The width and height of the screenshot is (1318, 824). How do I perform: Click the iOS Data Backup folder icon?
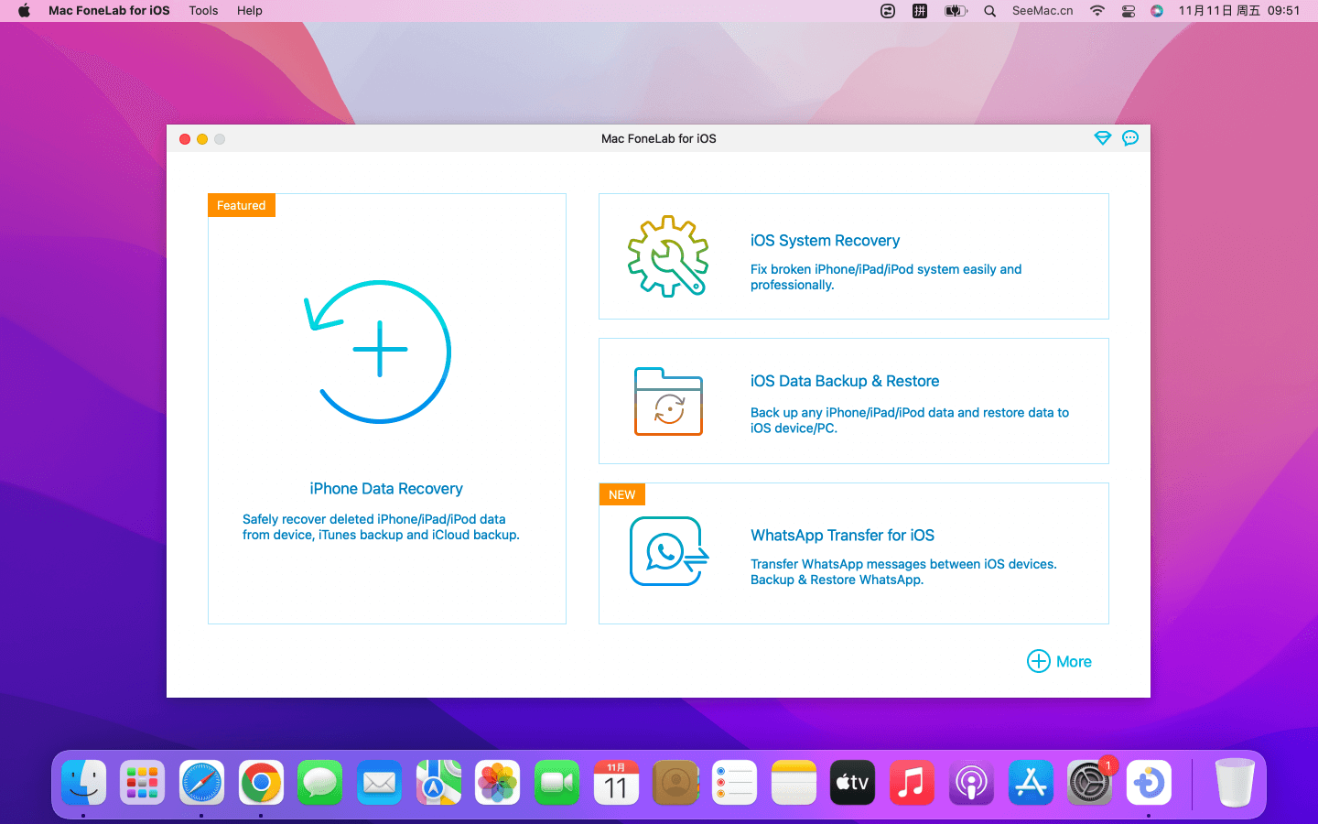[x=668, y=402]
